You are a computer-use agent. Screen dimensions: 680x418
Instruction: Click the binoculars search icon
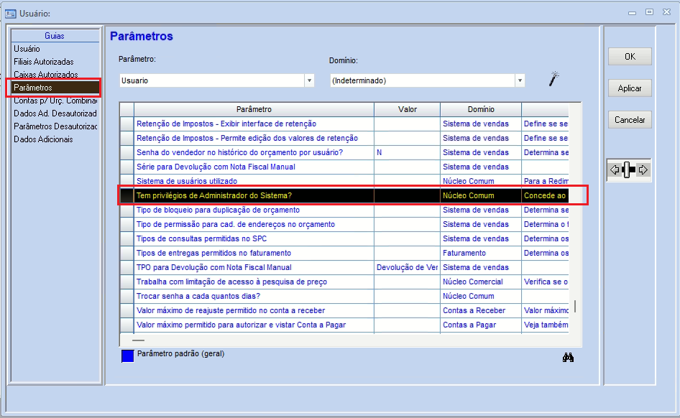[568, 358]
